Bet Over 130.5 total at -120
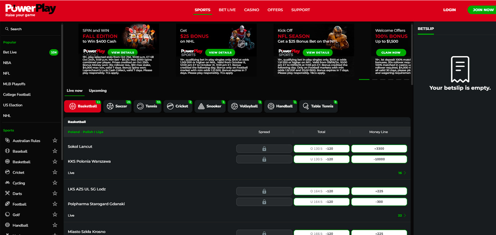The width and height of the screenshot is (496, 235). pos(321,149)
